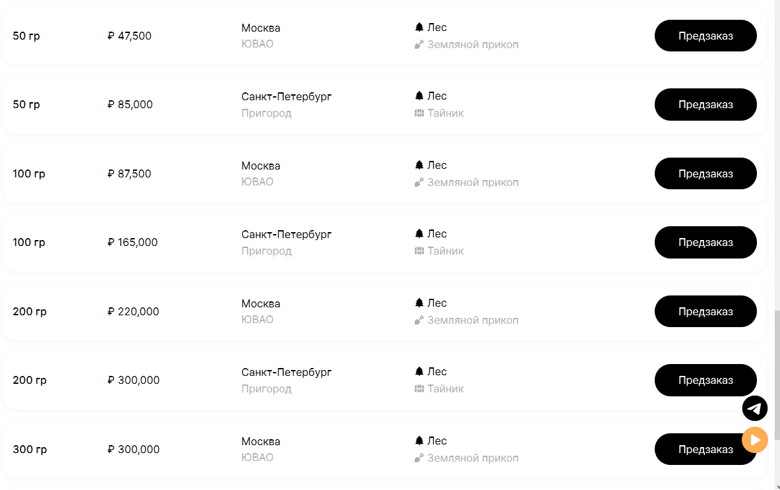
Task: Select the Санкт-Петербург text in the 50 гр row
Action: [x=286, y=97]
